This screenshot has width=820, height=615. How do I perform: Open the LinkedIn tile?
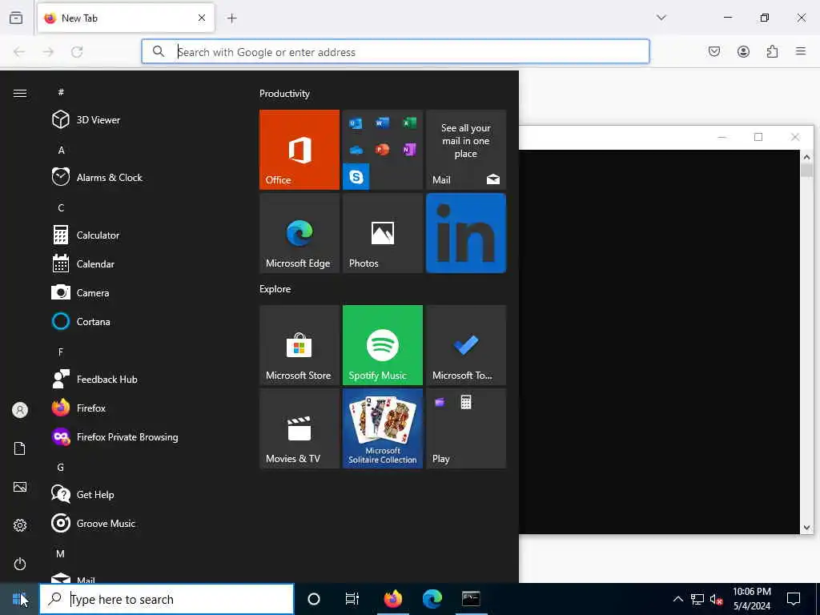[466, 233]
